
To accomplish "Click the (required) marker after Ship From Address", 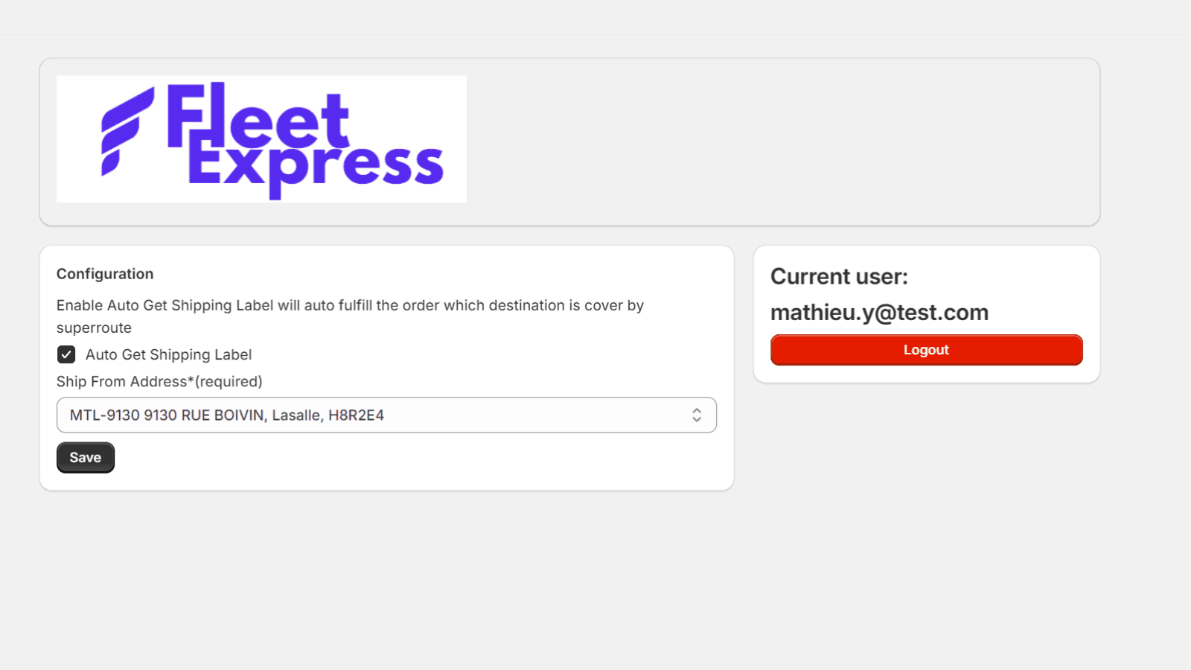I will click(229, 382).
